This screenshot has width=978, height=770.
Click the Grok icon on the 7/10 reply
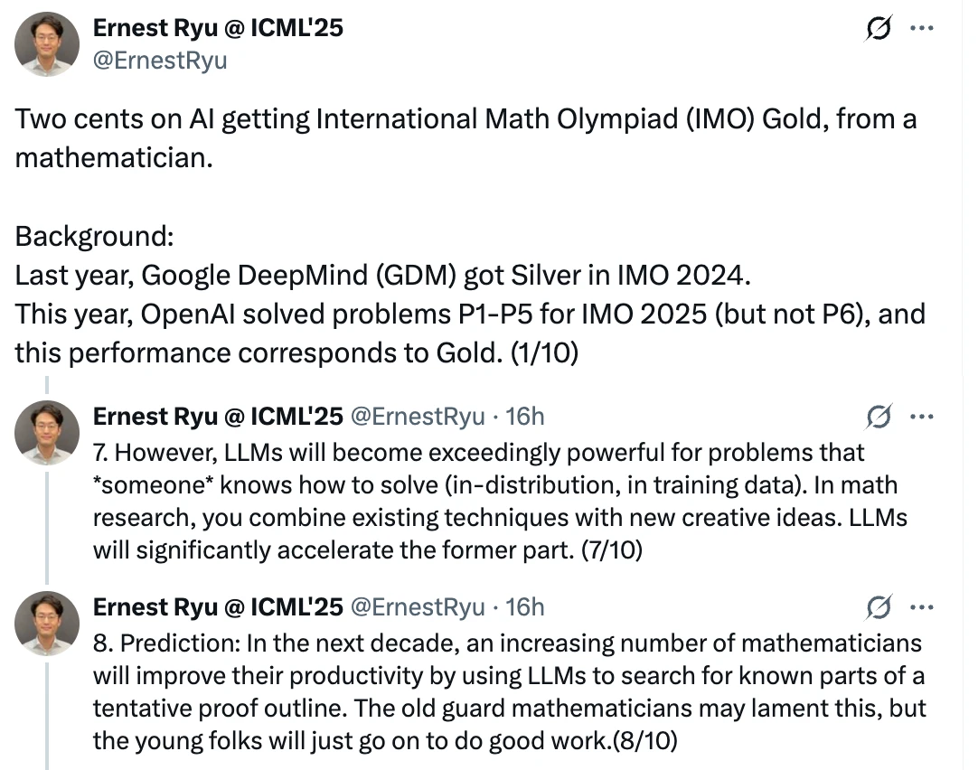(x=877, y=417)
